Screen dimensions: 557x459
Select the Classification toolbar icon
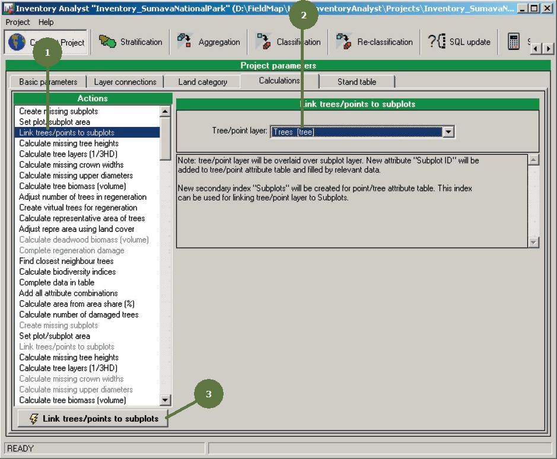pos(263,42)
